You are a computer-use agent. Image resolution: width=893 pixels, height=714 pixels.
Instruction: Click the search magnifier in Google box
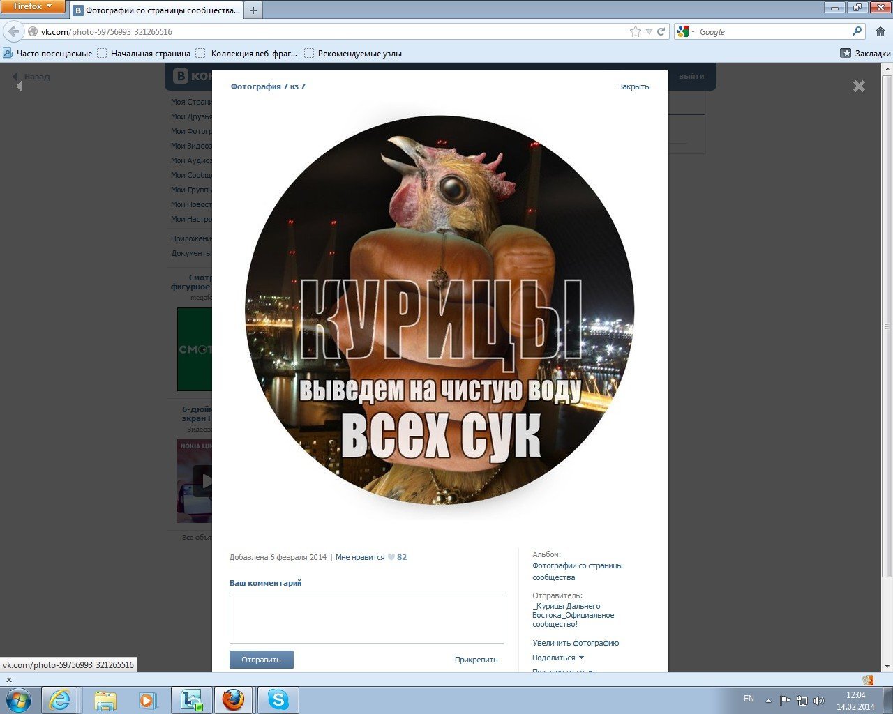857,31
